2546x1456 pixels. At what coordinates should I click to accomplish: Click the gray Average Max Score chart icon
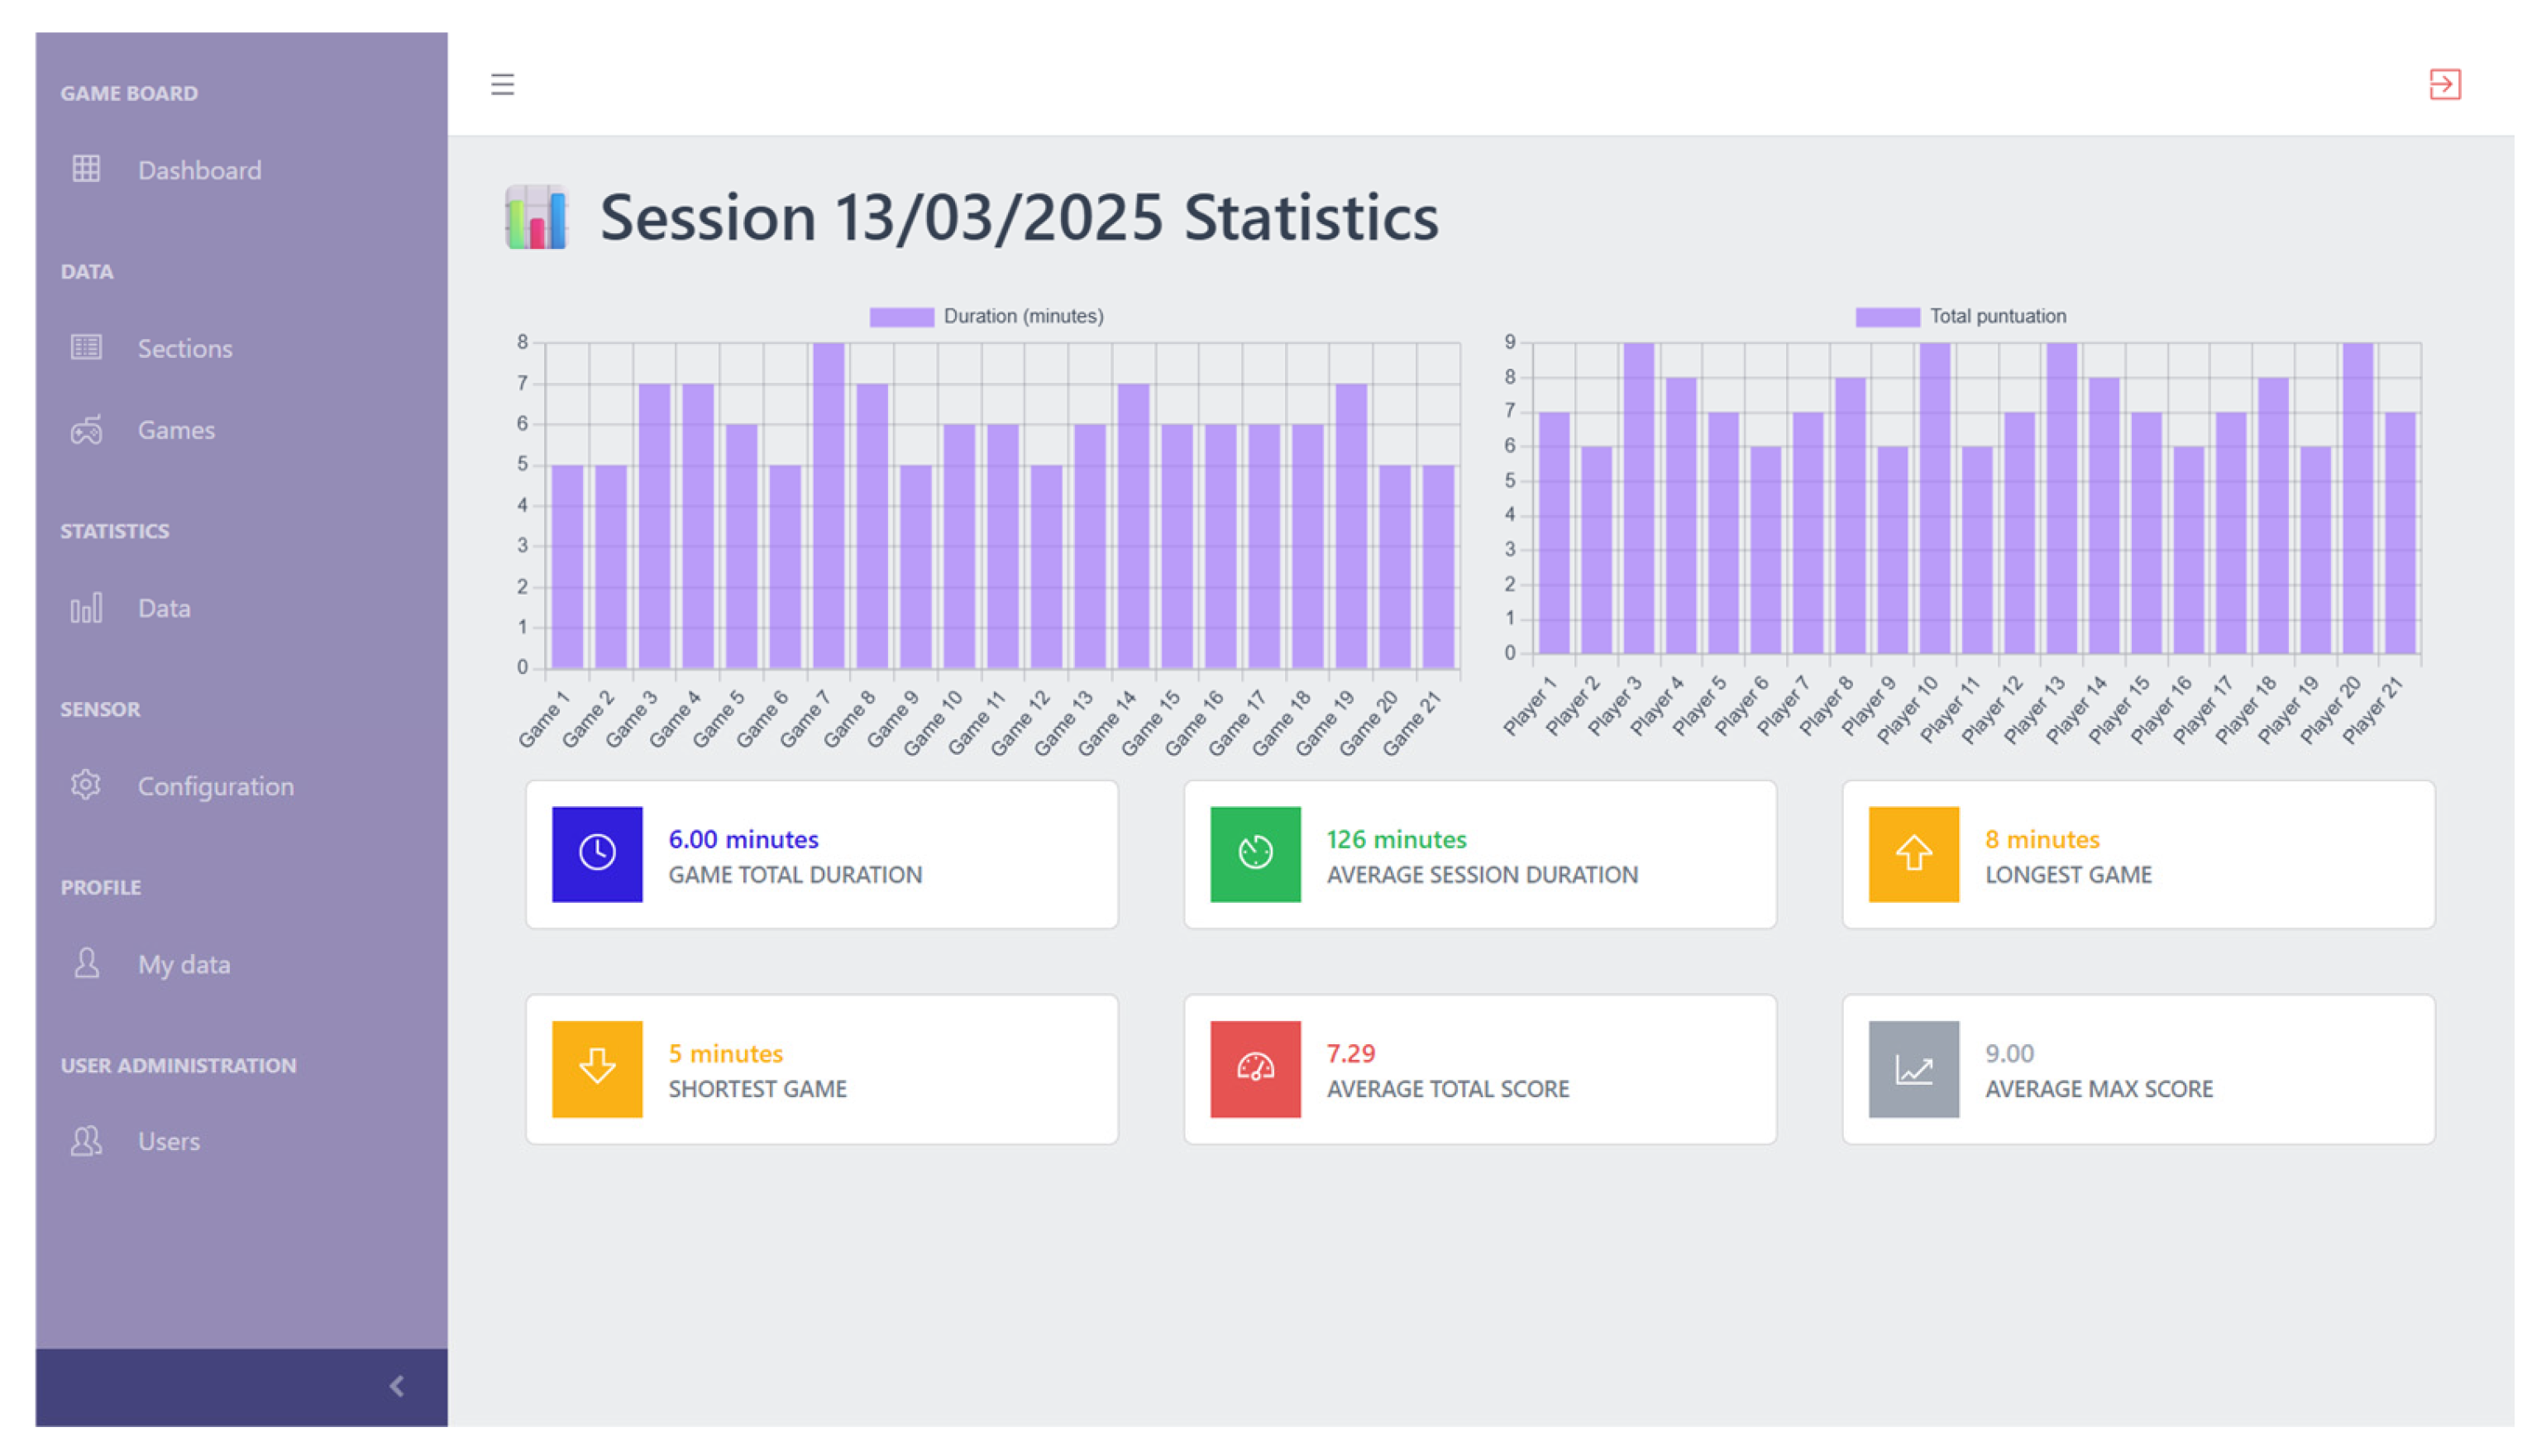(1913, 1068)
